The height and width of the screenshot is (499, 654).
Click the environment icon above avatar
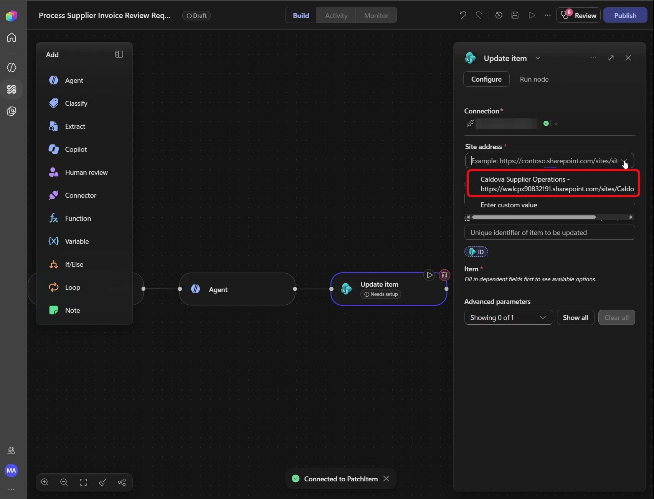(x=12, y=450)
